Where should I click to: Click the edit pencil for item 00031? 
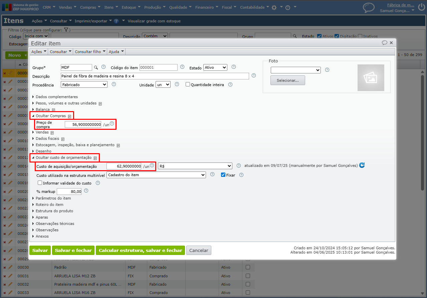[x=10, y=276]
